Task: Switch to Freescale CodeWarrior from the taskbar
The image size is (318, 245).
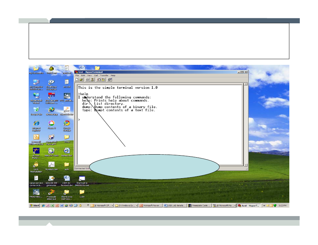Action: click(199, 205)
